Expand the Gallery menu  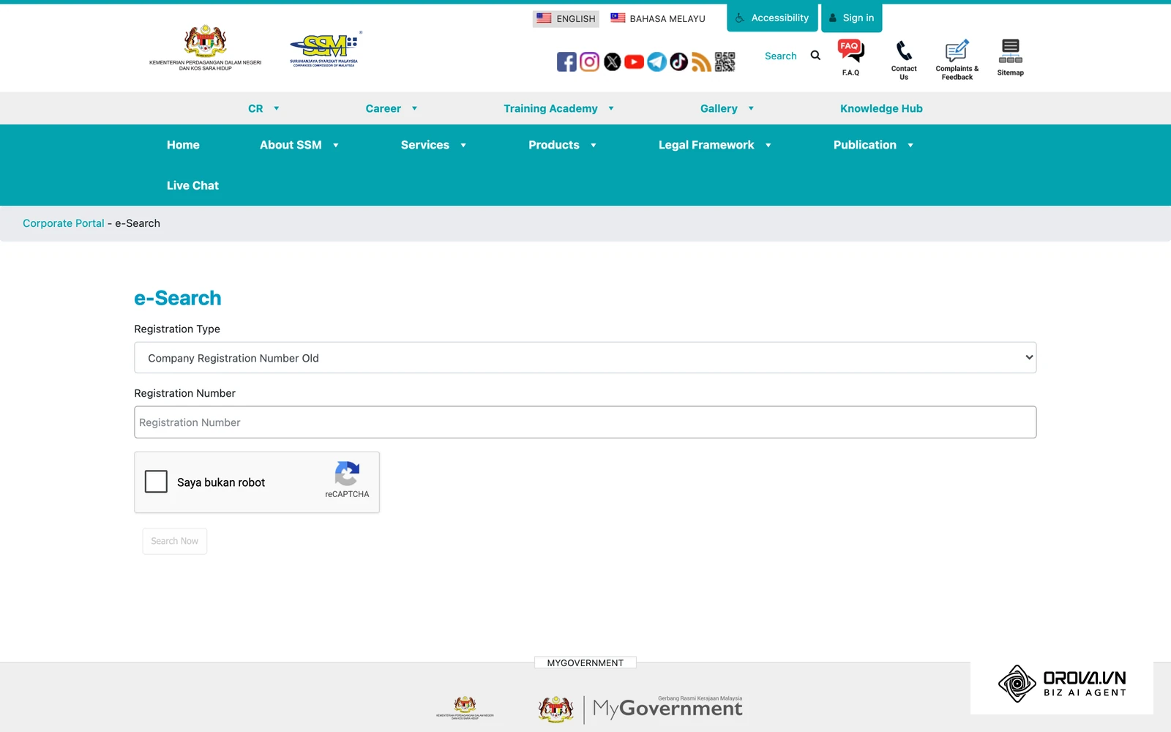727,108
